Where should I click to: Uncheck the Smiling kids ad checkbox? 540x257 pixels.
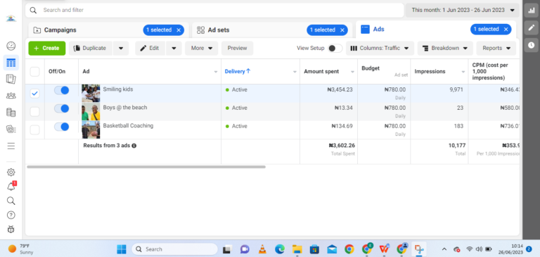[34, 93]
